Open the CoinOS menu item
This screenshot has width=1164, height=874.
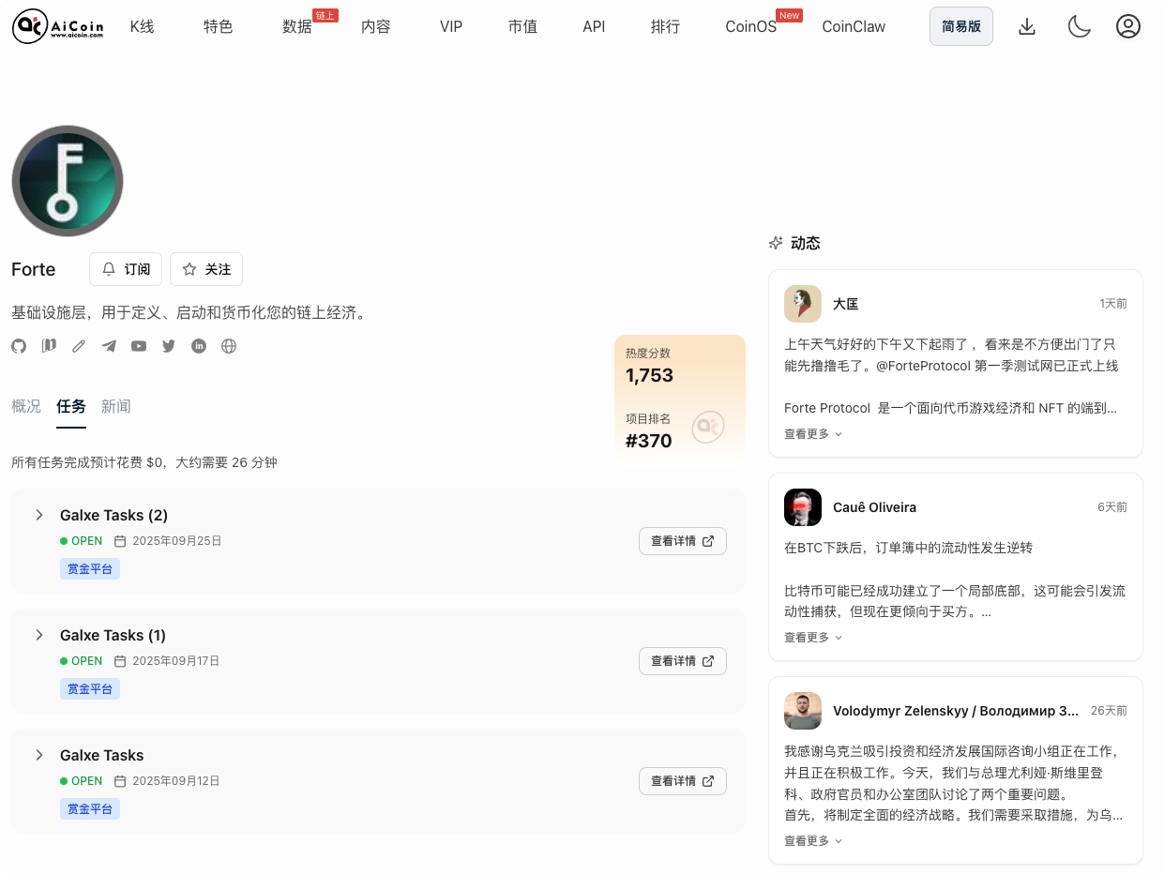[751, 26]
